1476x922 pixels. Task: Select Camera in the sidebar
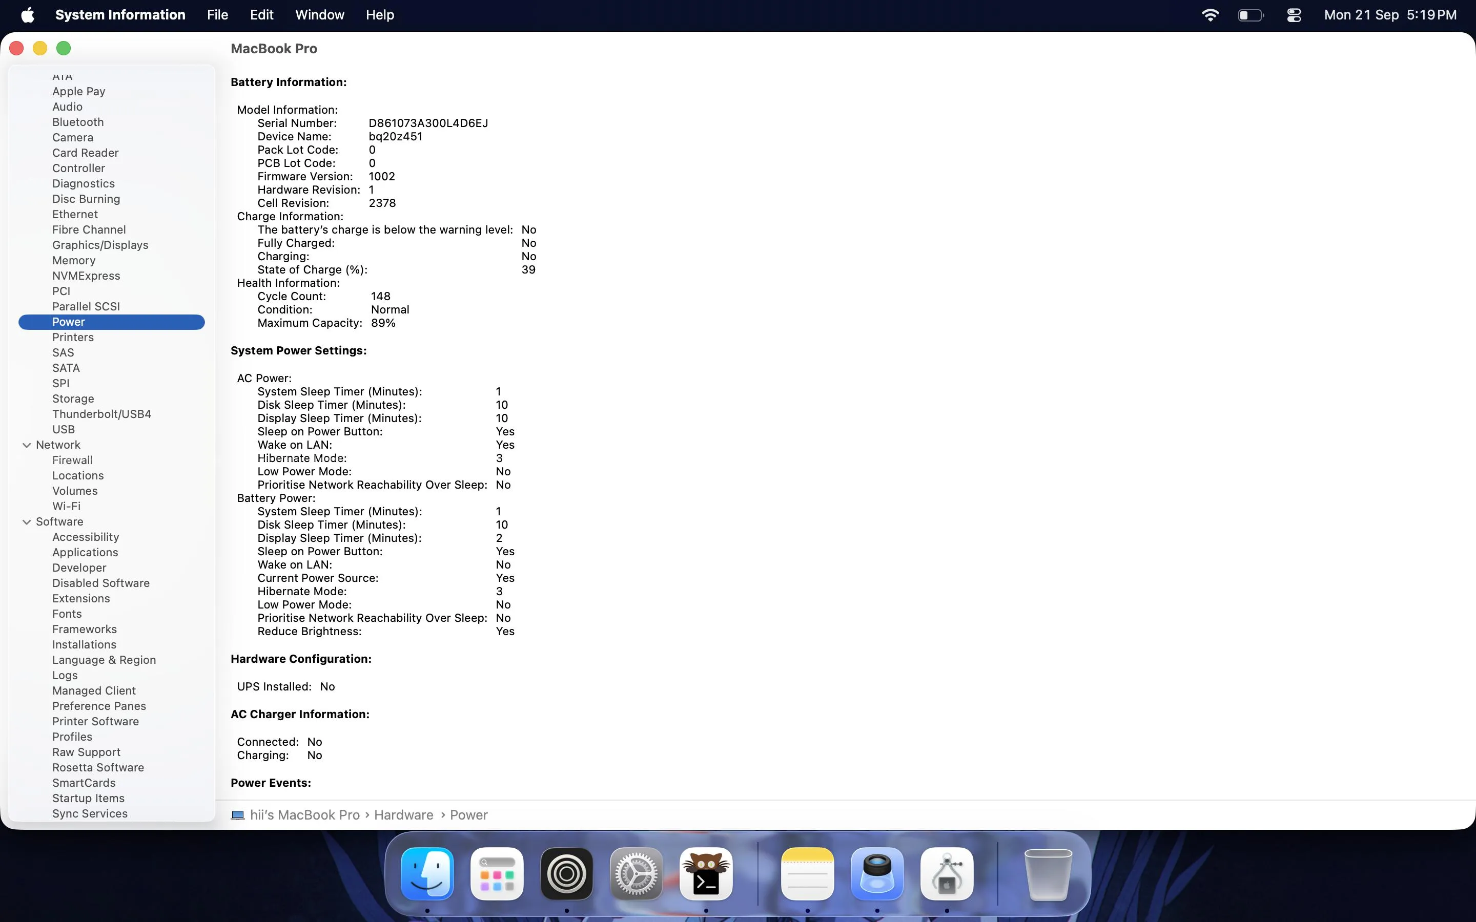73,137
